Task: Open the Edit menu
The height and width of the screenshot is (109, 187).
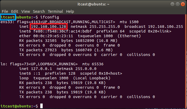Action: [x=15, y=11]
